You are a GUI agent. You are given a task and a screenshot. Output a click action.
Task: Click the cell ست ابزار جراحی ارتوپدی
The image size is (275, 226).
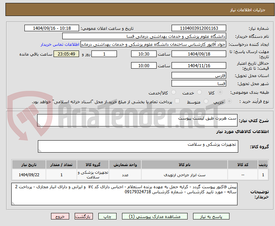pos(185,175)
